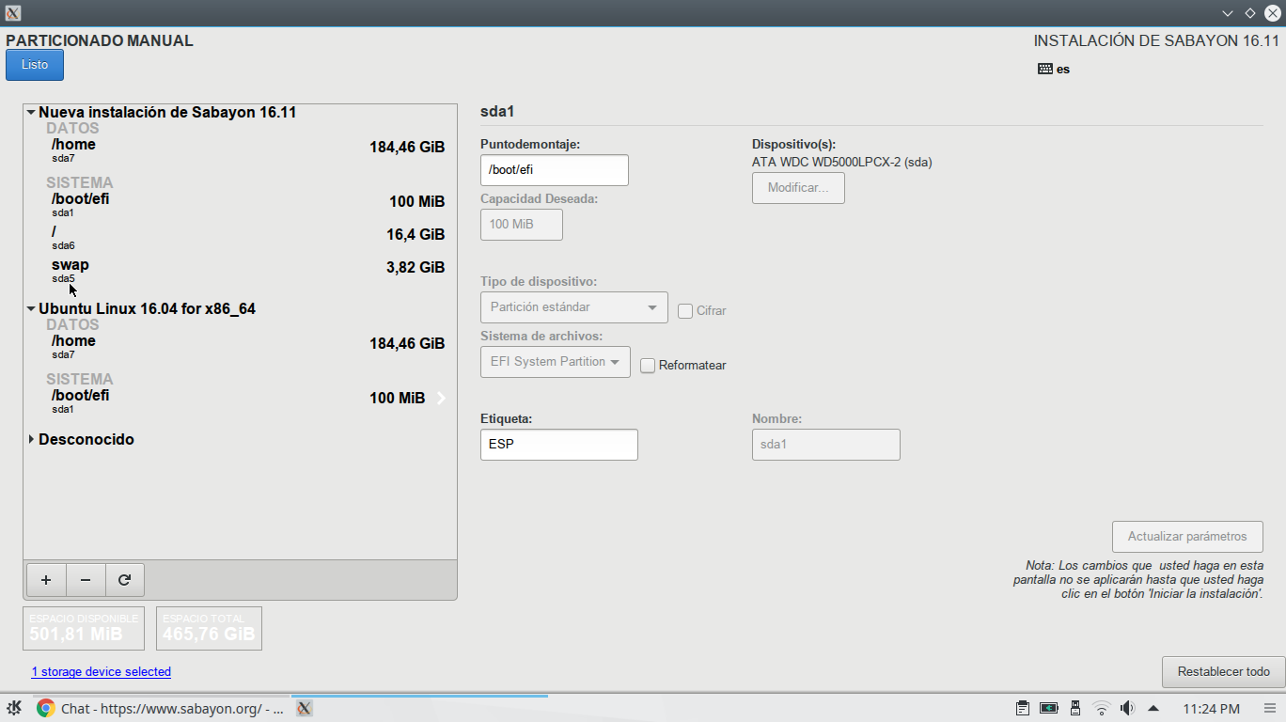This screenshot has height=722, width=1286.
Task: Click the Nombre field showing sda1
Action: point(825,445)
